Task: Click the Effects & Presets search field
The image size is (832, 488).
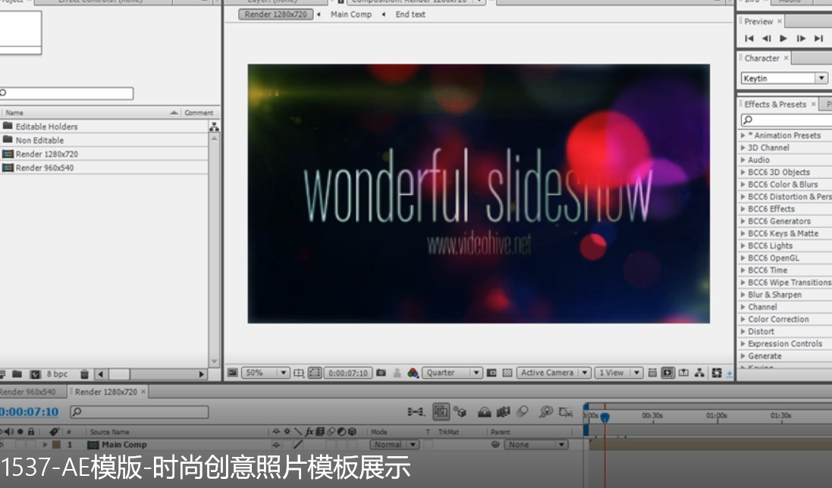Action: 786,120
